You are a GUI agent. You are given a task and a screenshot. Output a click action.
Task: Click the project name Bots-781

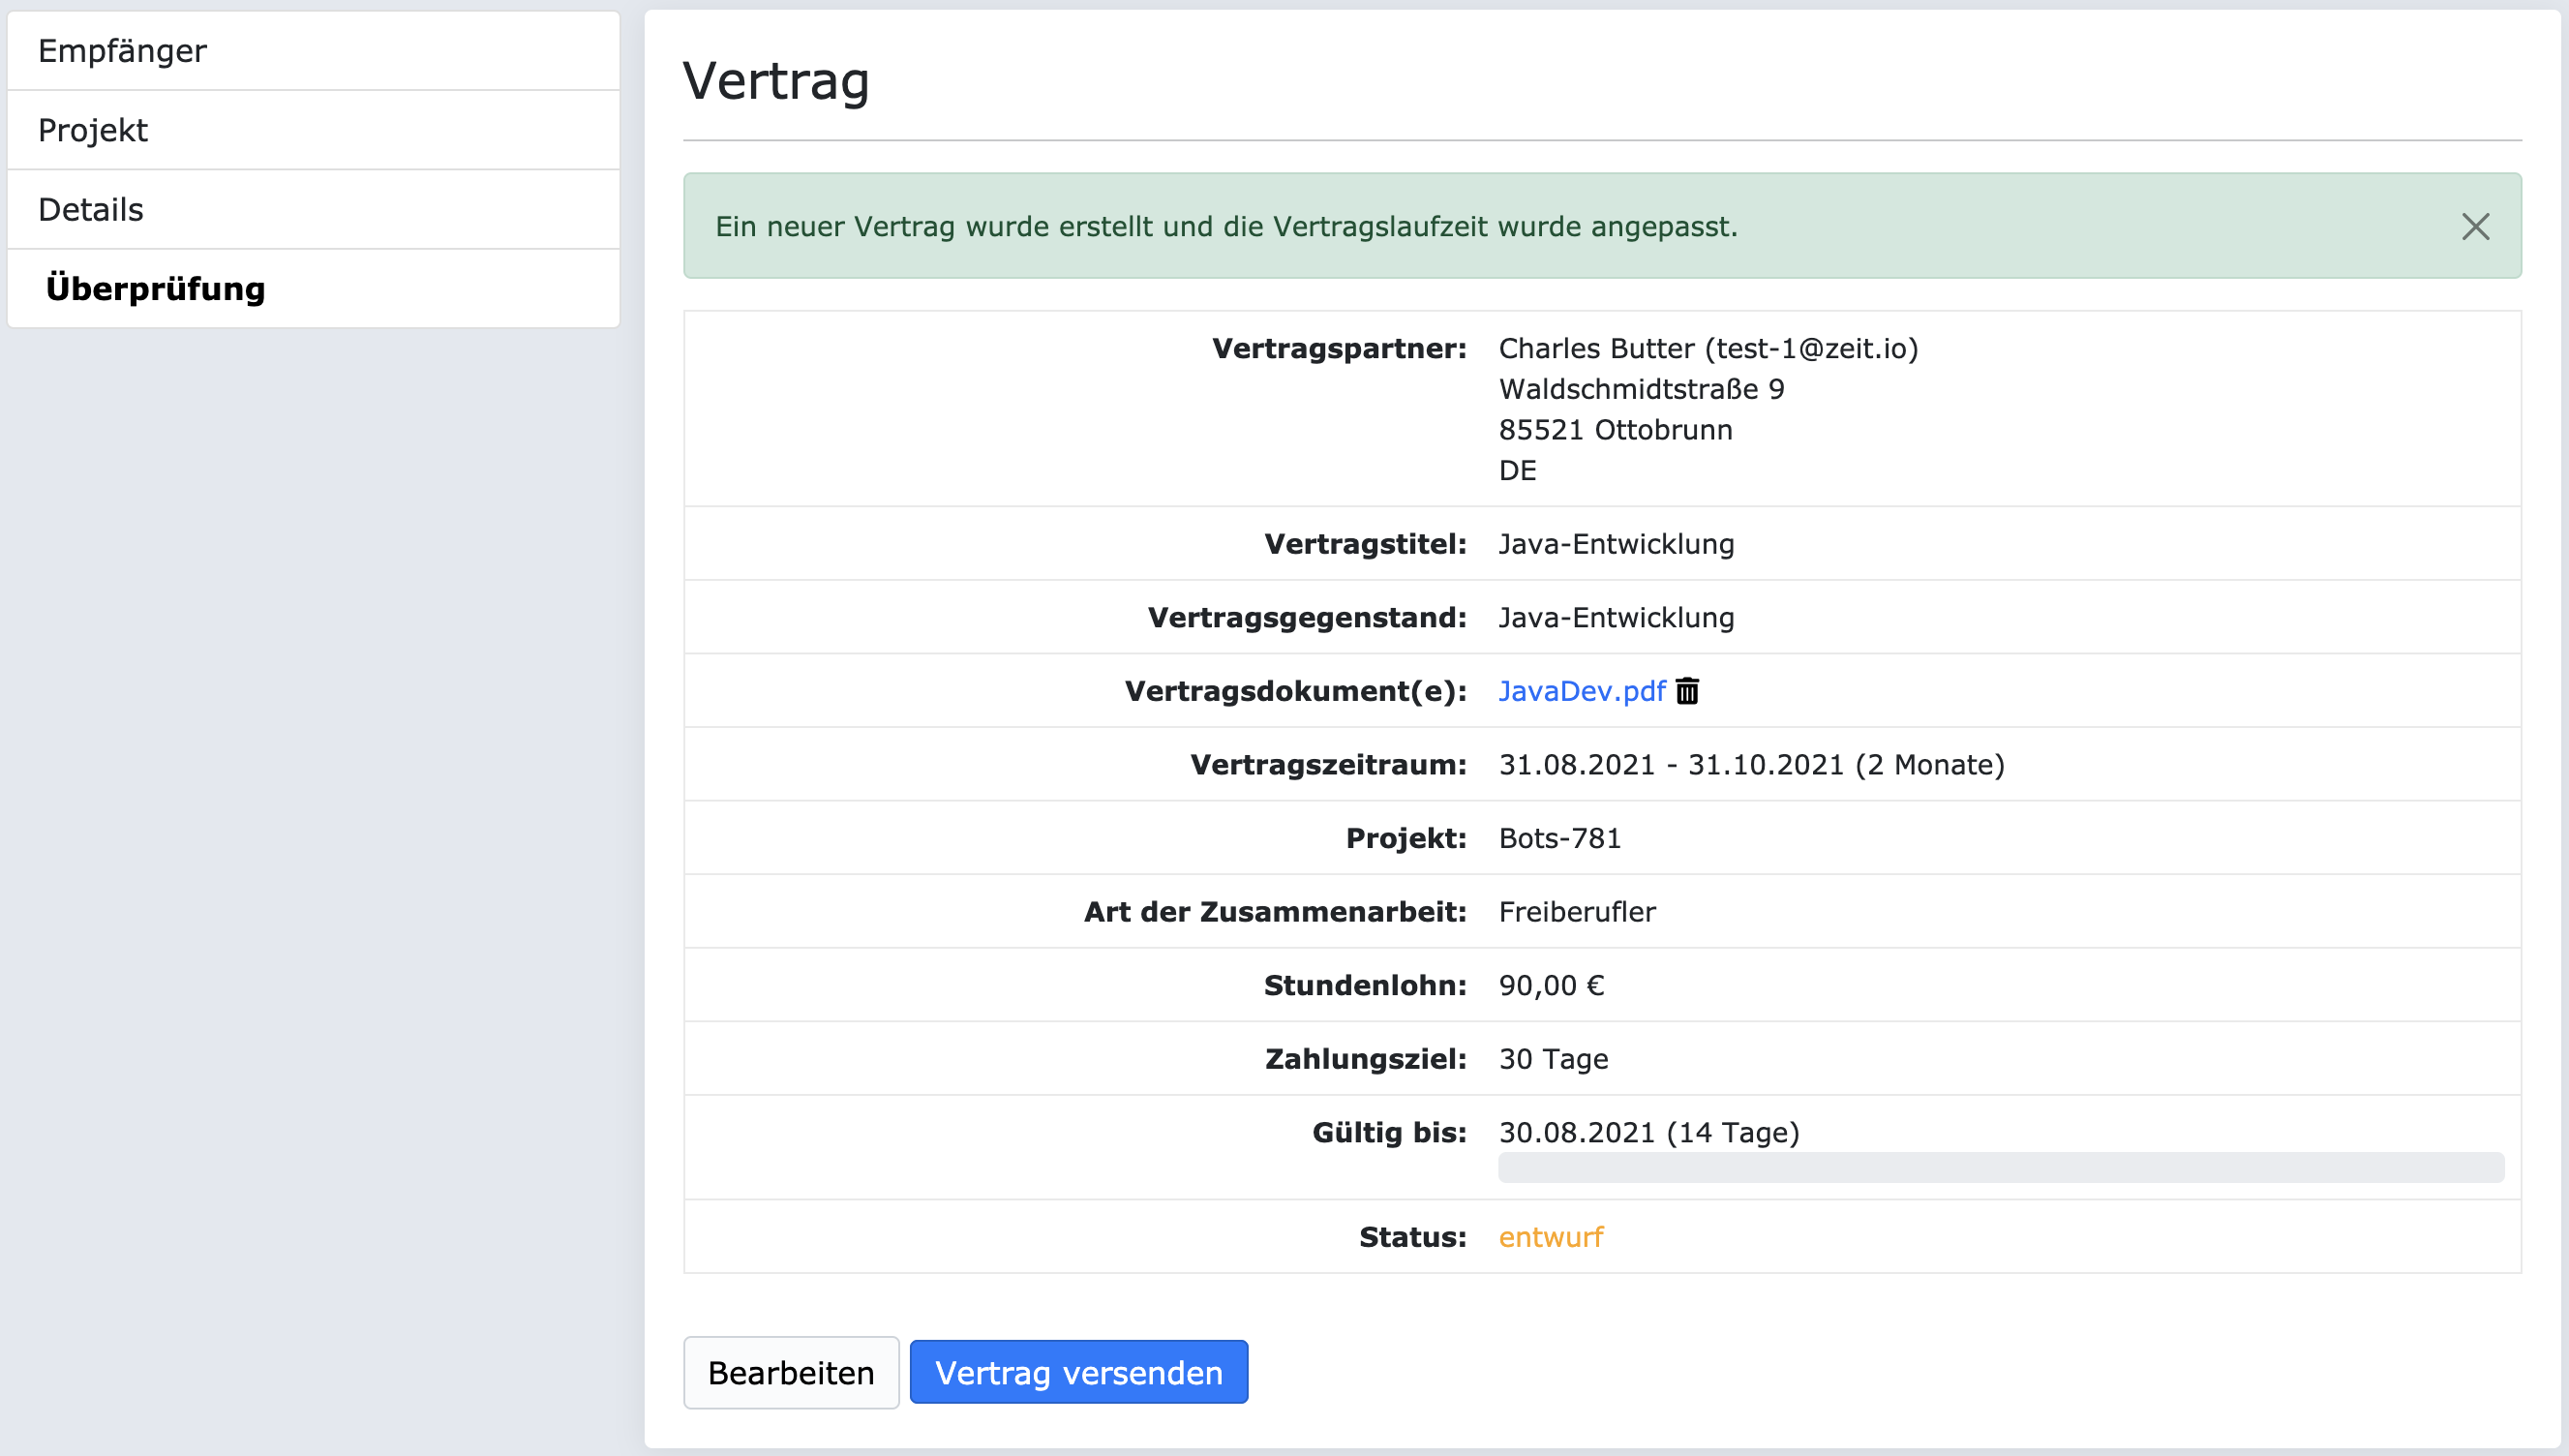point(1559,838)
